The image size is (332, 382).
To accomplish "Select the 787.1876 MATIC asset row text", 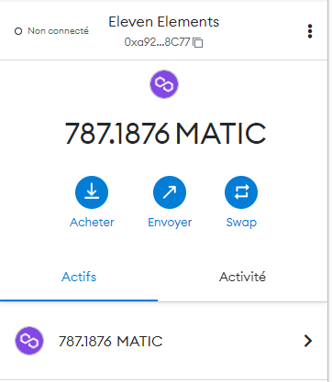I will (x=110, y=341).
